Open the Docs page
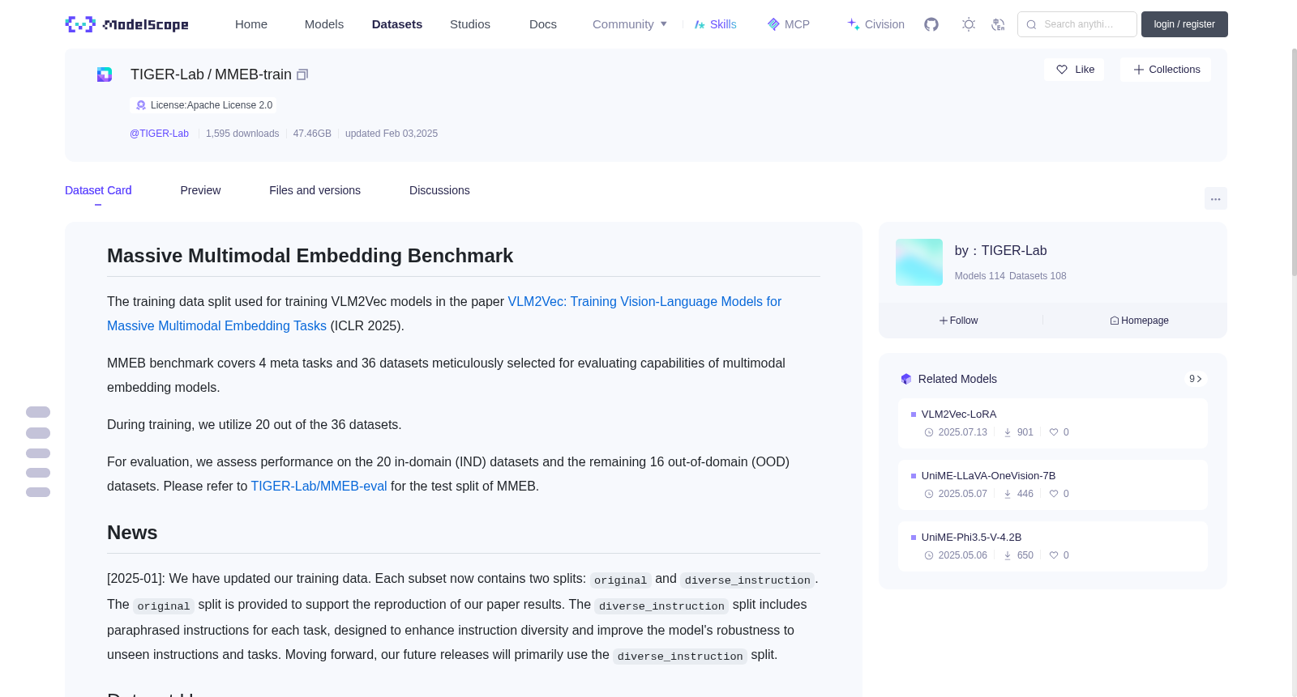This screenshot has height=697, width=1297. [543, 24]
